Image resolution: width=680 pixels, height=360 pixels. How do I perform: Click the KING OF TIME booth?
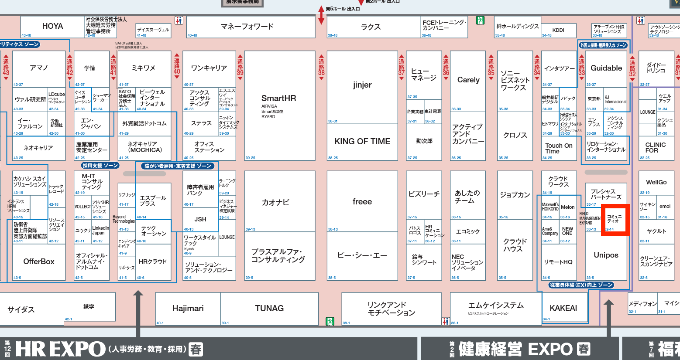point(362,142)
